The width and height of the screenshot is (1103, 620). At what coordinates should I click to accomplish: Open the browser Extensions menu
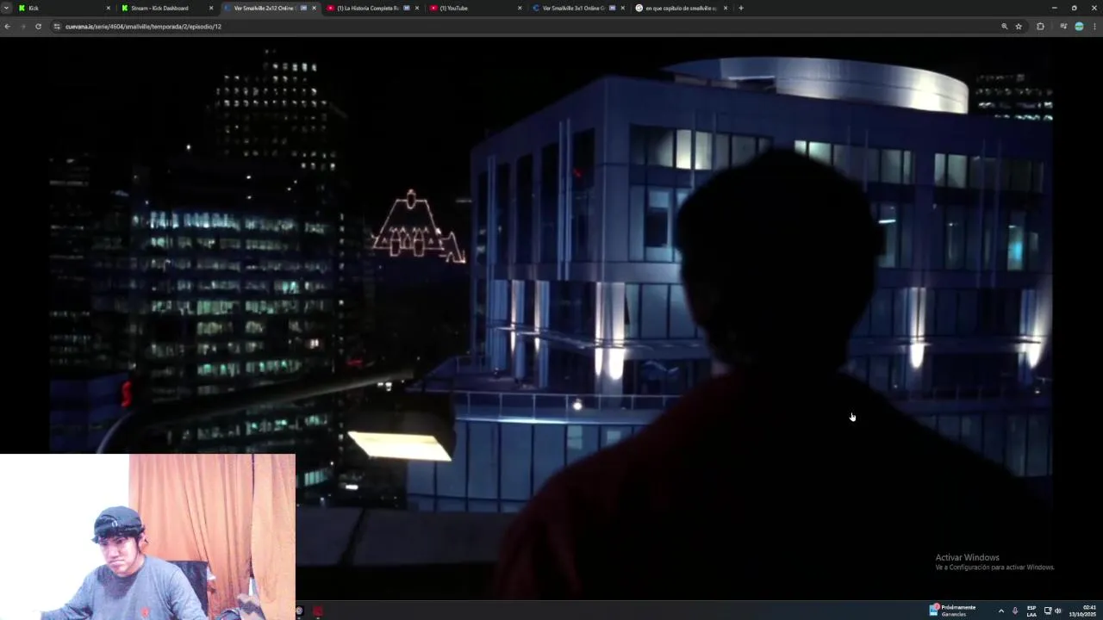pos(1040,27)
